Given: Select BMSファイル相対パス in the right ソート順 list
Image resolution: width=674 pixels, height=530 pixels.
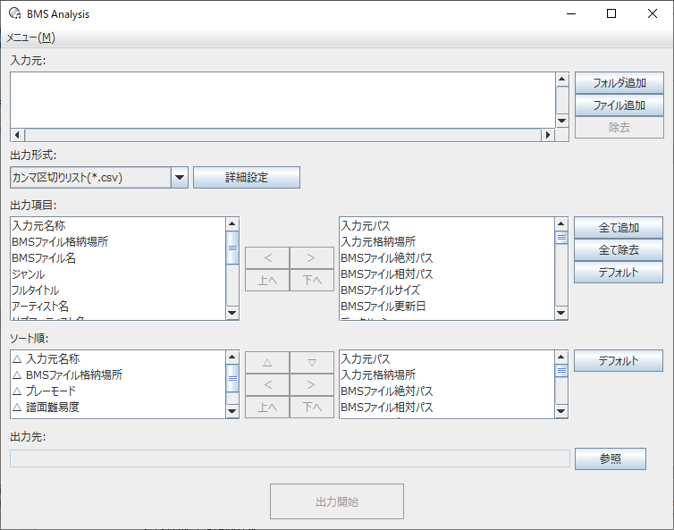Looking at the screenshot, I should click(447, 407).
